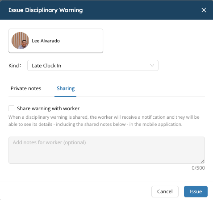The height and width of the screenshot is (200, 213).
Task: Close the Issue Disciplinary Warning dialog
Action: pos(204,10)
